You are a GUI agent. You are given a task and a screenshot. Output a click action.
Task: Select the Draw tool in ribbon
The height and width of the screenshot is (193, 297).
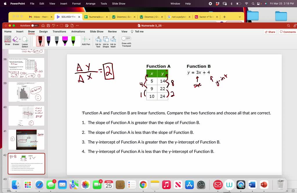pos(8,41)
